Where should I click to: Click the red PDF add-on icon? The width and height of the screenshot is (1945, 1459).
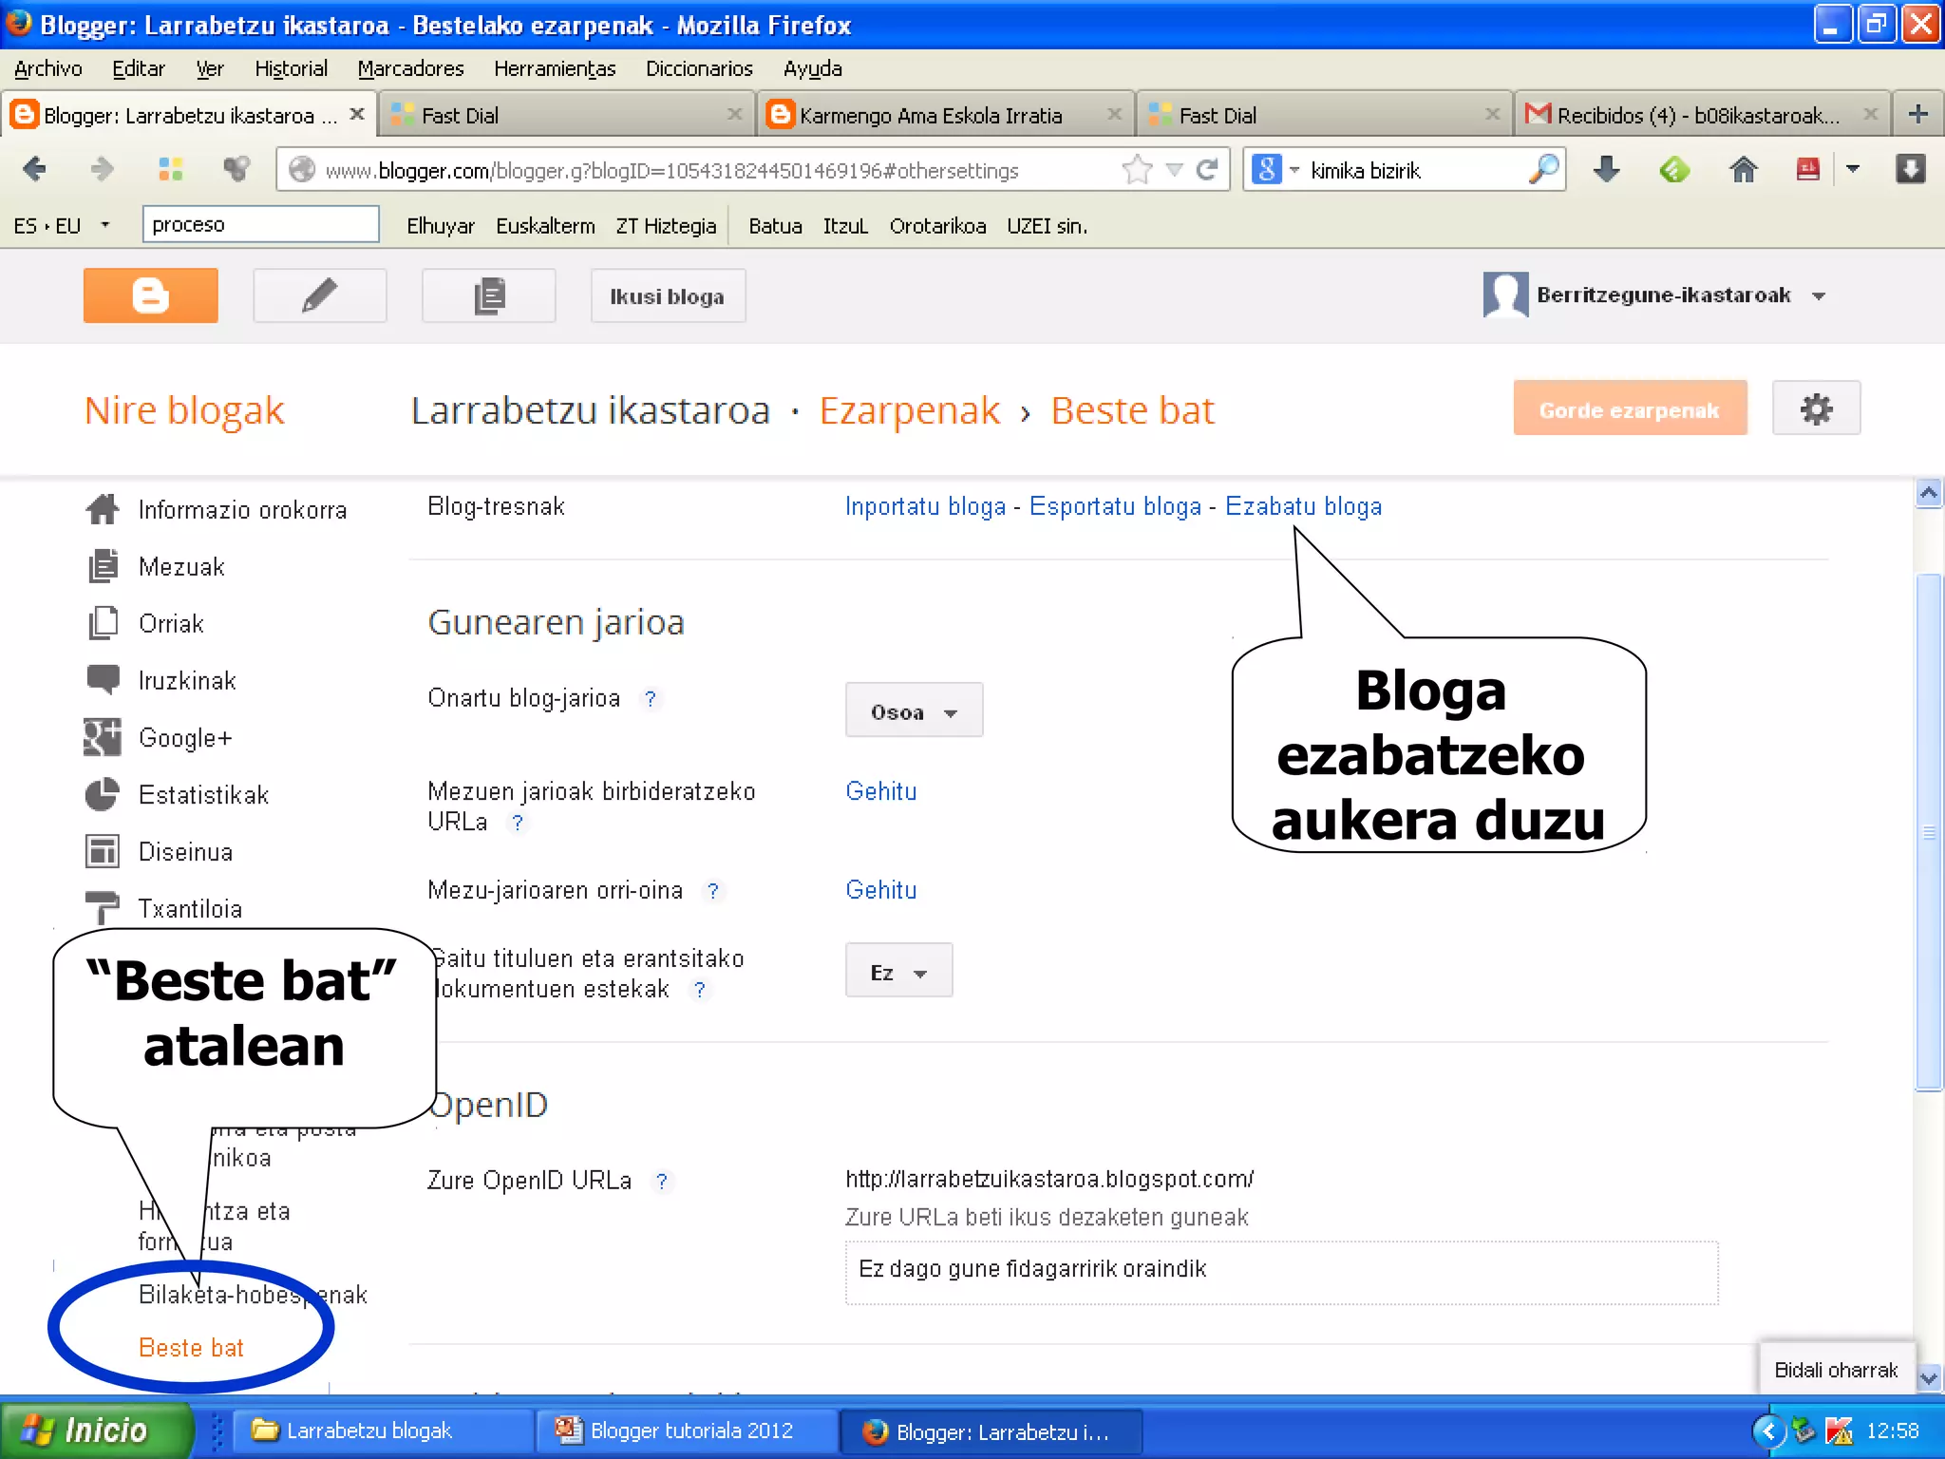point(1808,169)
